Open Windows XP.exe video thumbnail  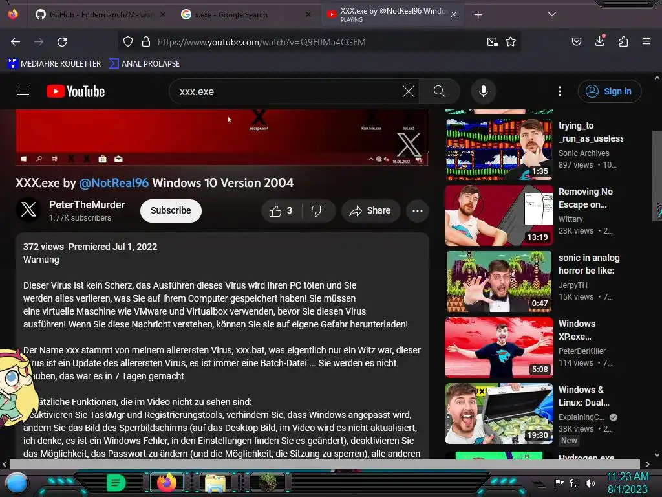(499, 348)
